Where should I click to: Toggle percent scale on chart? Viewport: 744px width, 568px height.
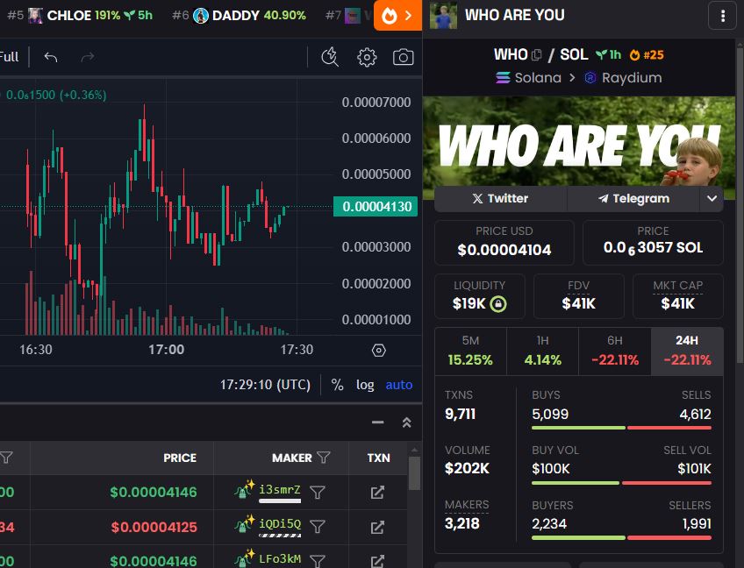pos(338,385)
